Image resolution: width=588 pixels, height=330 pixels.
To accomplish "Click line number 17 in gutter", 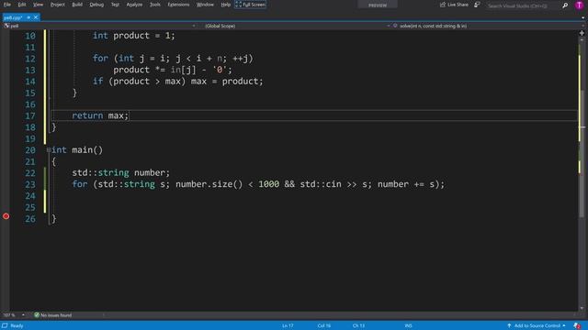I will [30, 115].
